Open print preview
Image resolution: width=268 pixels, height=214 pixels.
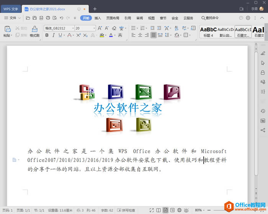pyautogui.click(x=55, y=18)
